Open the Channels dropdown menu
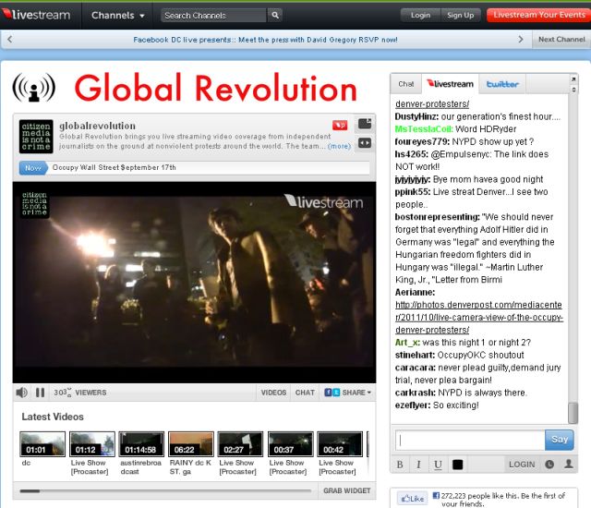This screenshot has width=591, height=508. click(x=117, y=16)
